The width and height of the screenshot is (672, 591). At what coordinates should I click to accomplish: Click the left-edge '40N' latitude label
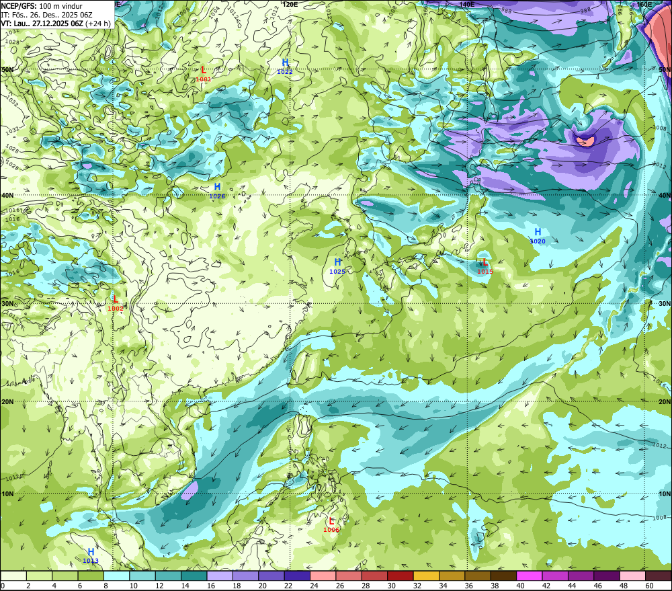click(x=7, y=195)
